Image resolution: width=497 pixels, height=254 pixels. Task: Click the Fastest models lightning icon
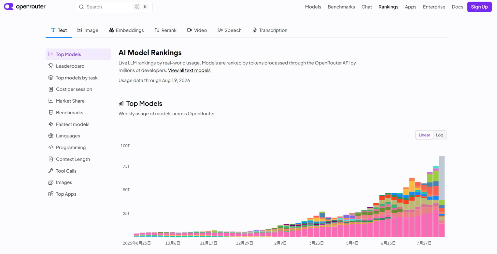[51, 124]
